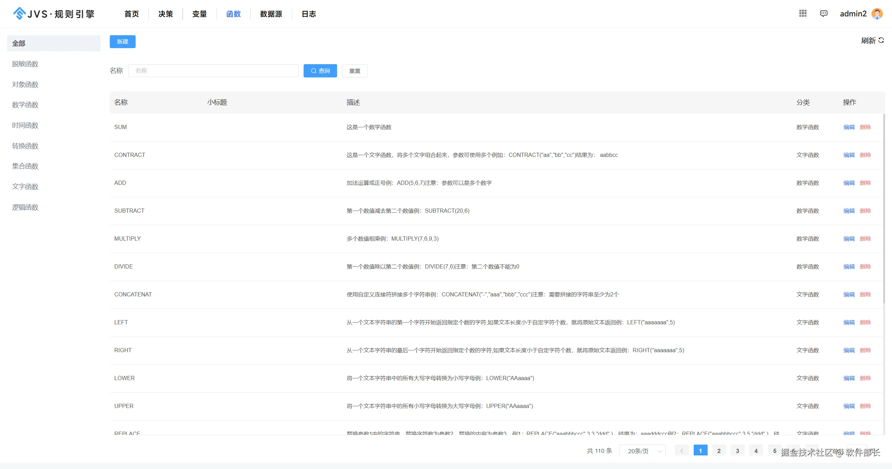Delete the MULTIPLY function row
The width and height of the screenshot is (892, 469).
pos(865,239)
